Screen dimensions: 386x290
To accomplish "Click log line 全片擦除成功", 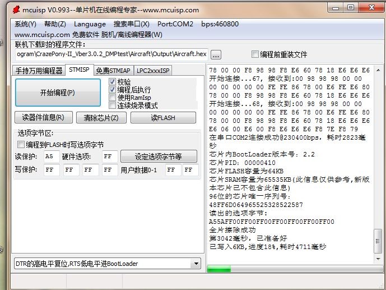I will 232,230.
